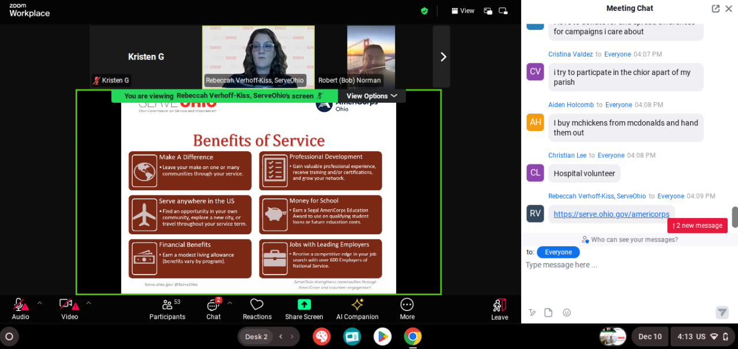This screenshot has width=738, height=349.
Task: Toggle the Chat panel button
Action: coord(213,309)
